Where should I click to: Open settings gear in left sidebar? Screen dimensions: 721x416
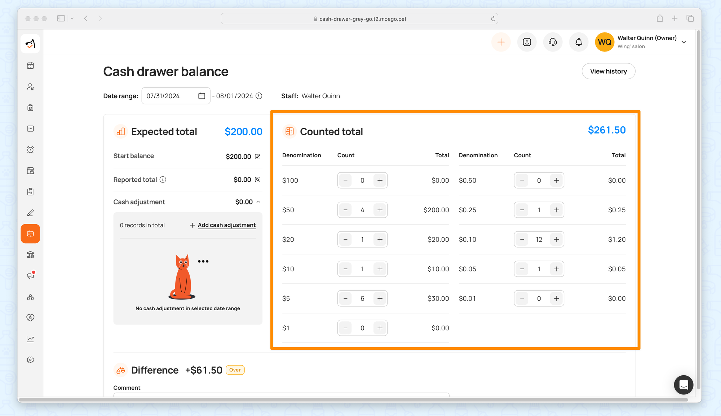pos(30,360)
